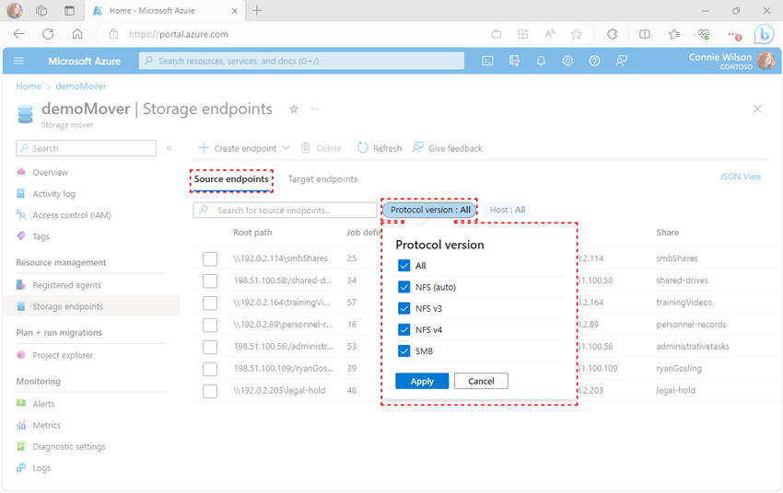
Task: Open browser tab actions menu icon
Action: [x=69, y=10]
